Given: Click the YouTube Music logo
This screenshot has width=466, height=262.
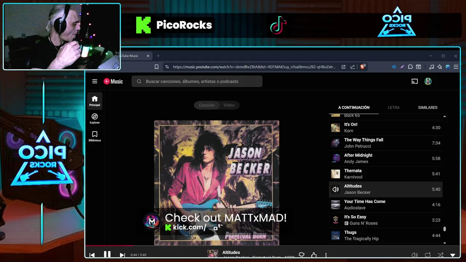Looking at the screenshot, I should tap(113, 82).
